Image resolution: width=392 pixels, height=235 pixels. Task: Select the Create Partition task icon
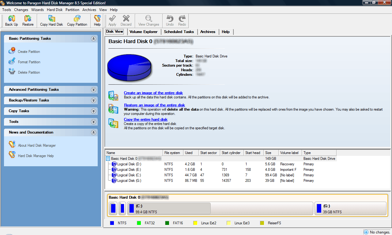click(x=12, y=51)
